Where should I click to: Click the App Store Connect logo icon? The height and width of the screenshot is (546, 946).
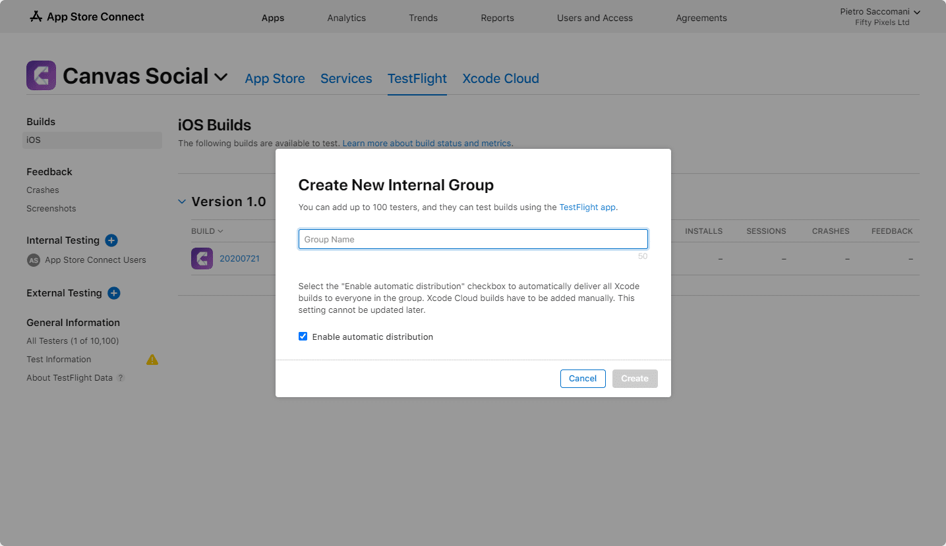(36, 16)
